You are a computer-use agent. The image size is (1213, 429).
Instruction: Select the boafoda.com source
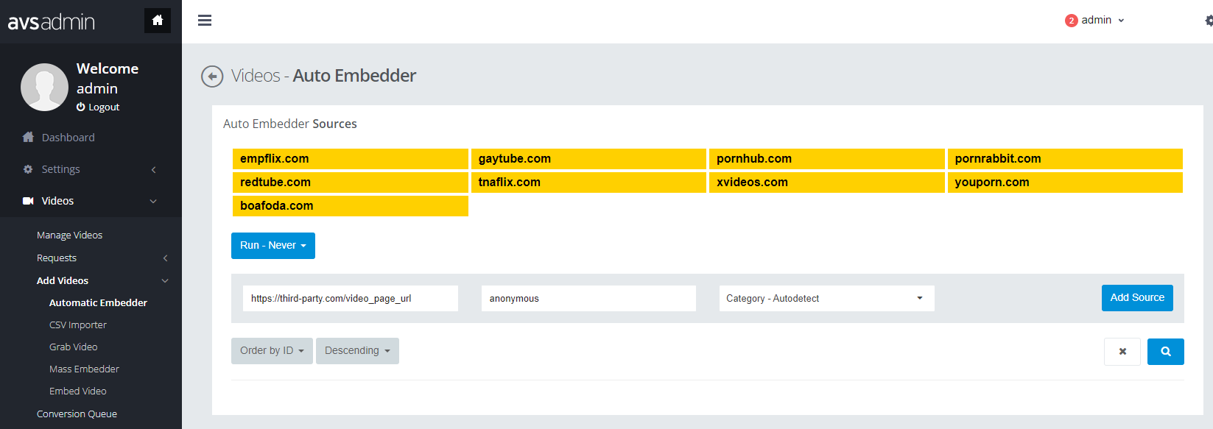click(x=351, y=206)
